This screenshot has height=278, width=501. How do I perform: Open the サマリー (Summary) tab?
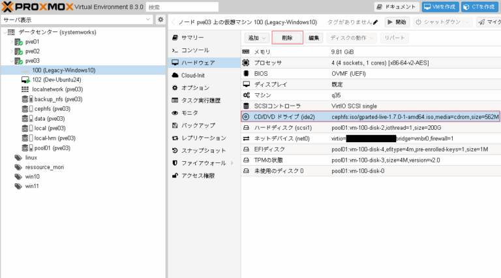coord(204,38)
